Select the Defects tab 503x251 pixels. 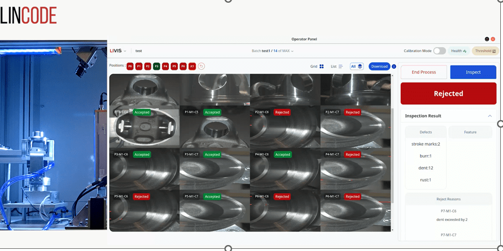pos(426,132)
